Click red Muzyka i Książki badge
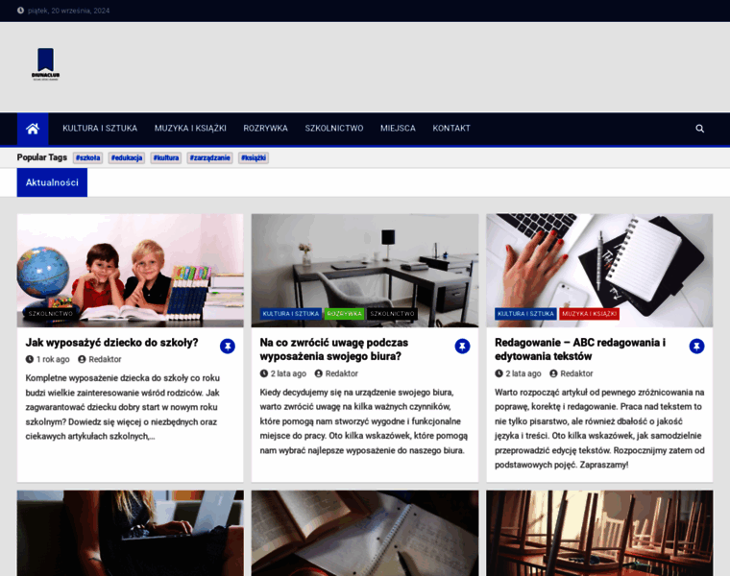730x576 pixels. tap(589, 314)
